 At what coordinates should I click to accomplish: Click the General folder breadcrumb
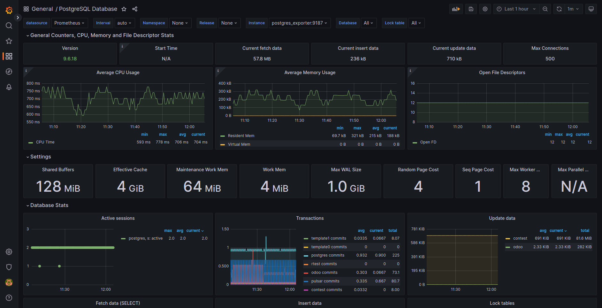coord(42,9)
